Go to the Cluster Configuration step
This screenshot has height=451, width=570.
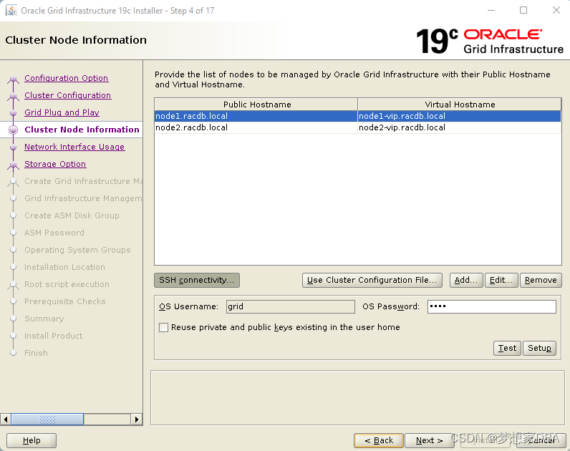click(x=67, y=95)
